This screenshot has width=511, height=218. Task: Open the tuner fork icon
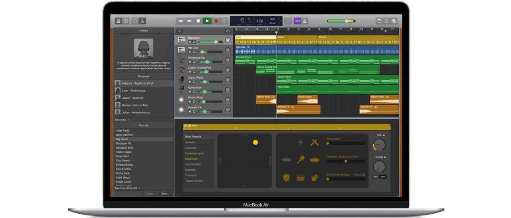coord(288,21)
